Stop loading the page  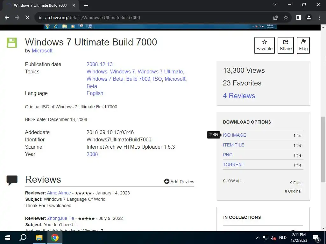coord(27,18)
